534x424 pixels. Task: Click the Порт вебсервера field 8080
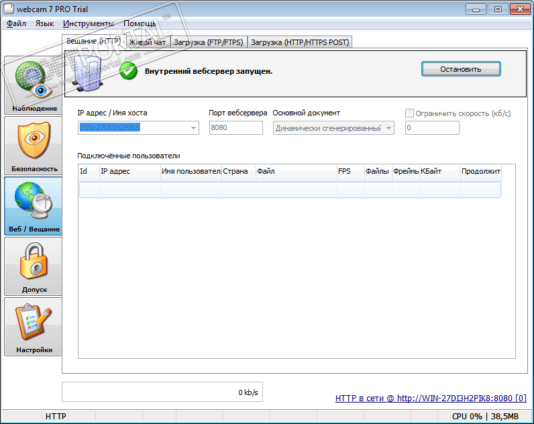235,127
